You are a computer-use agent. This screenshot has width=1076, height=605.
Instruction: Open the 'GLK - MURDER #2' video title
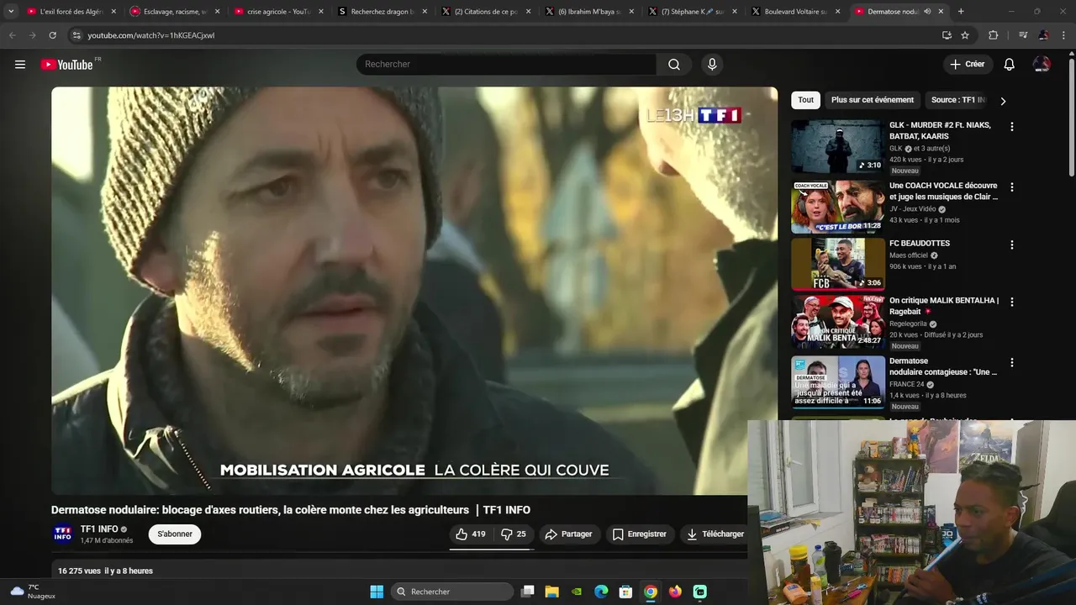pyautogui.click(x=940, y=130)
